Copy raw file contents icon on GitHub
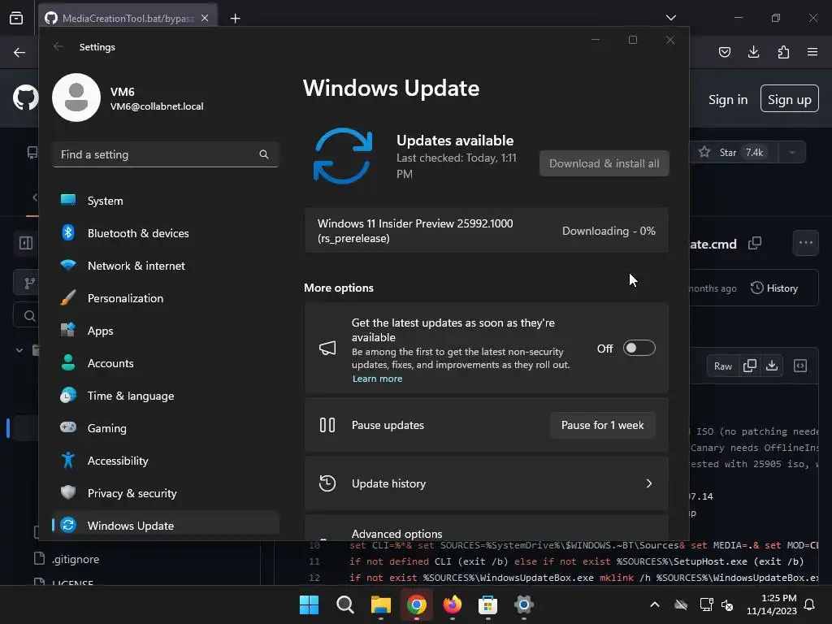Viewport: 832px width, 624px height. (750, 366)
